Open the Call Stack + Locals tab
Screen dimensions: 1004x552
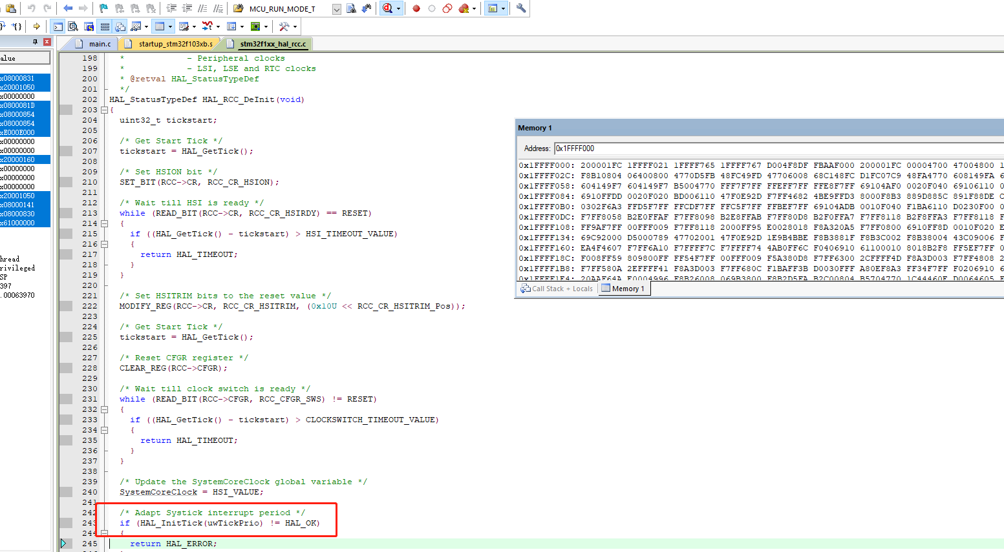tap(557, 289)
